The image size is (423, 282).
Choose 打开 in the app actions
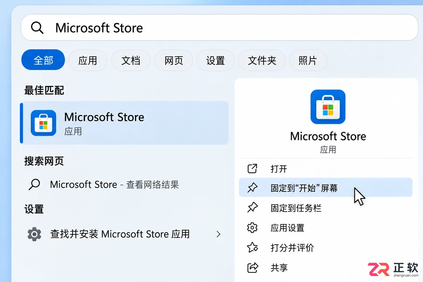pos(325,169)
